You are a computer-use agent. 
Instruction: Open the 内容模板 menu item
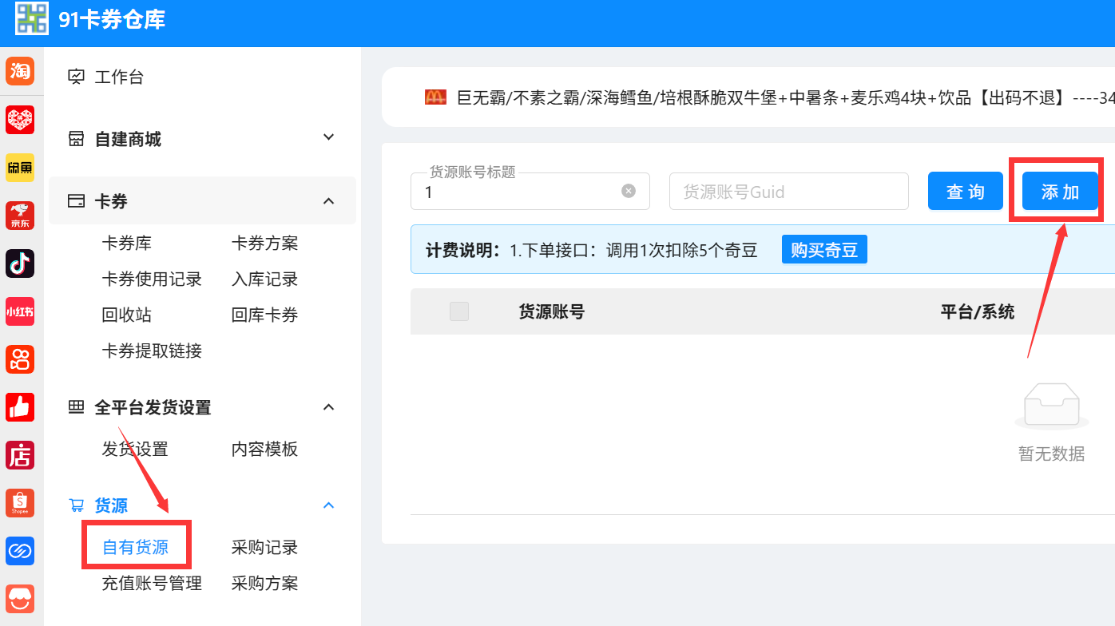pos(265,450)
